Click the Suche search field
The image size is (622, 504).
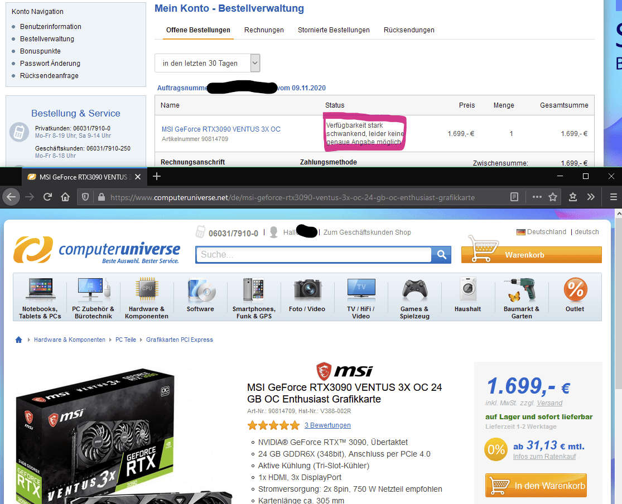pos(314,255)
